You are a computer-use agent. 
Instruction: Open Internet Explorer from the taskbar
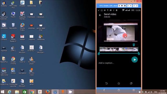[x=9, y=92]
